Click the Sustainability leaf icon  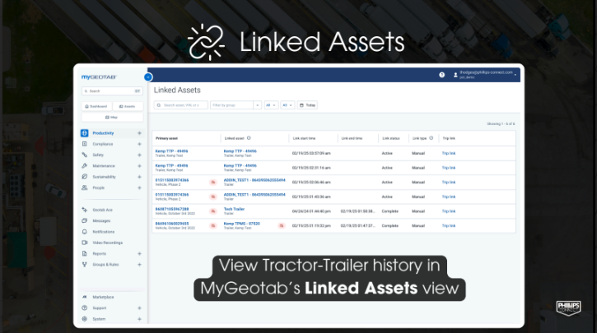(85, 177)
